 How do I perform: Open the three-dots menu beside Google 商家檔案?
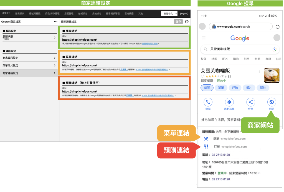click(x=55, y=22)
